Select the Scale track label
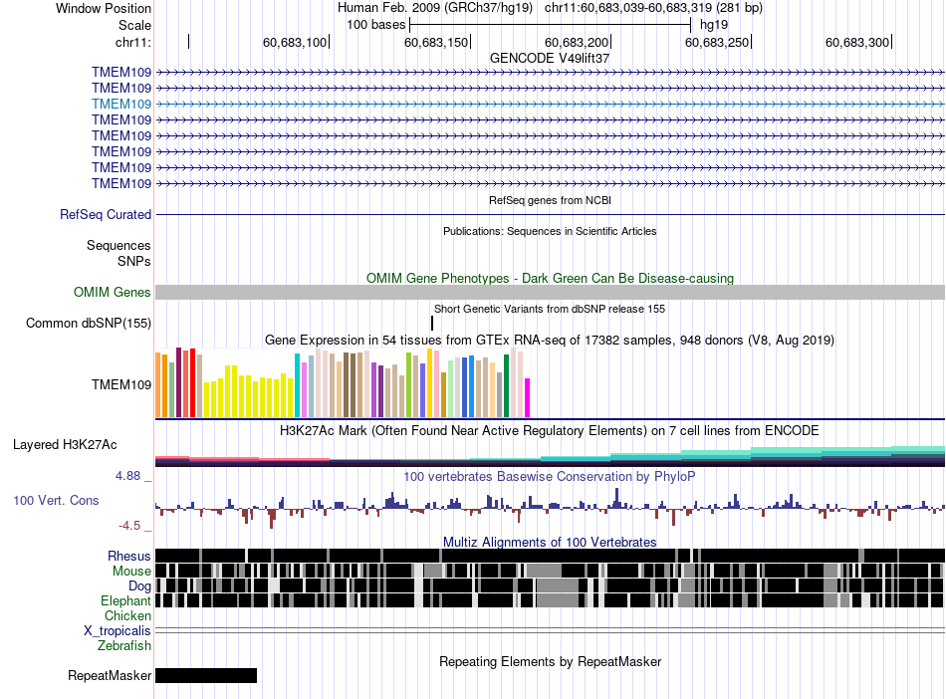Viewport: 946px width, 699px height. pos(134,25)
